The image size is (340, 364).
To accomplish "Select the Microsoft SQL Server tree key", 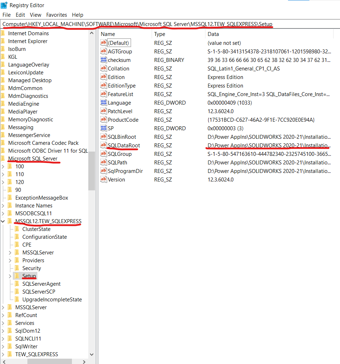I will (x=33, y=159).
